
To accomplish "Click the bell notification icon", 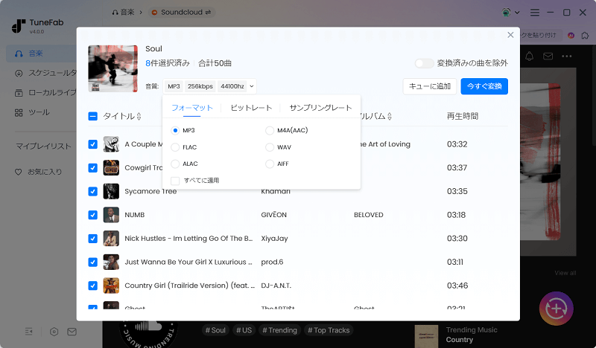I will pyautogui.click(x=529, y=57).
